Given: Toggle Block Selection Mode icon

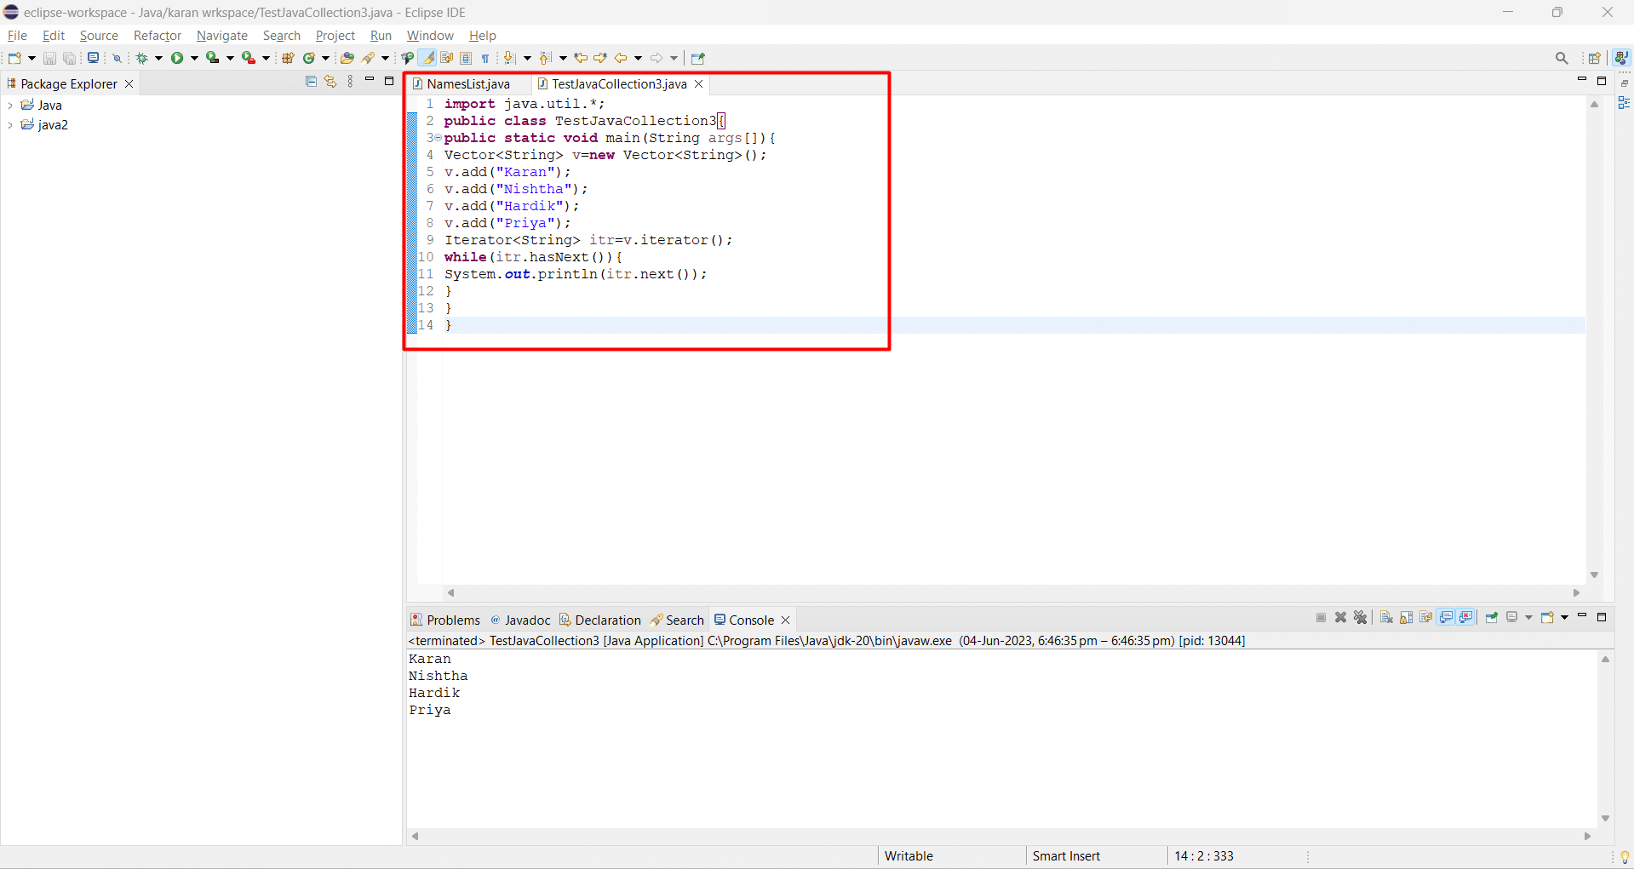Looking at the screenshot, I should pos(466,58).
